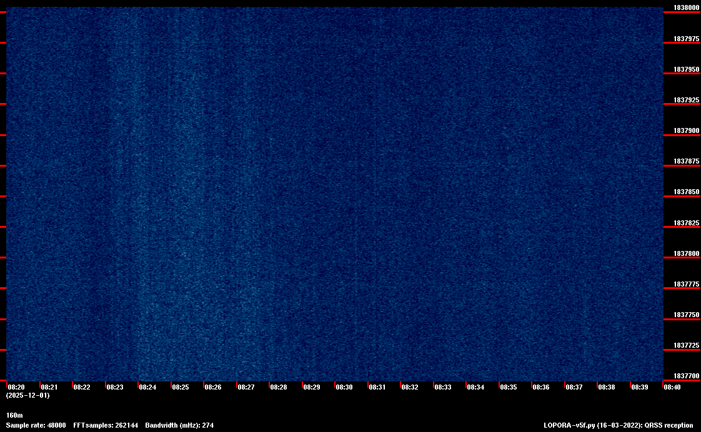Click the 08:28 time label
The height and width of the screenshot is (432, 701).
pos(279,387)
